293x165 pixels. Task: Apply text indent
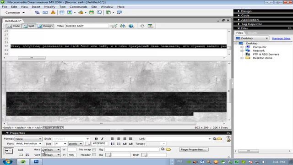[x=130, y=143]
